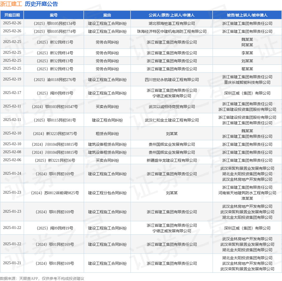This screenshot has width=282, height=281.
Task: Select the 案号 column header
Action: [54, 15]
